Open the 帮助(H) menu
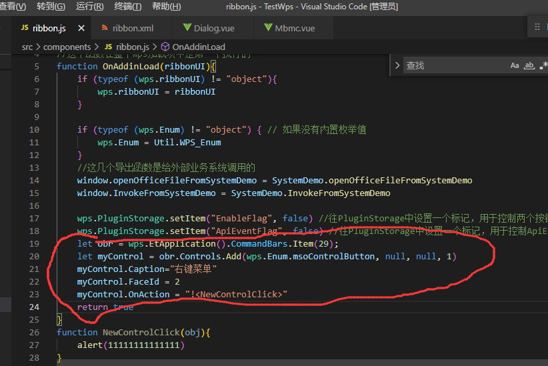Screen dimensions: 548x366 [x=166, y=7]
